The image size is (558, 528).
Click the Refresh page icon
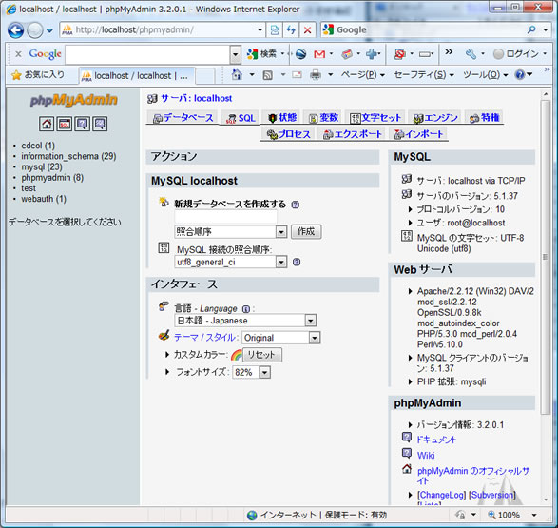(x=291, y=30)
